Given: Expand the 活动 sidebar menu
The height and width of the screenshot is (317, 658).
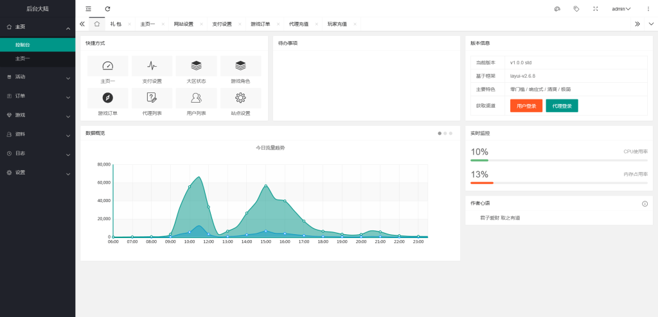Looking at the screenshot, I should click(x=37, y=77).
